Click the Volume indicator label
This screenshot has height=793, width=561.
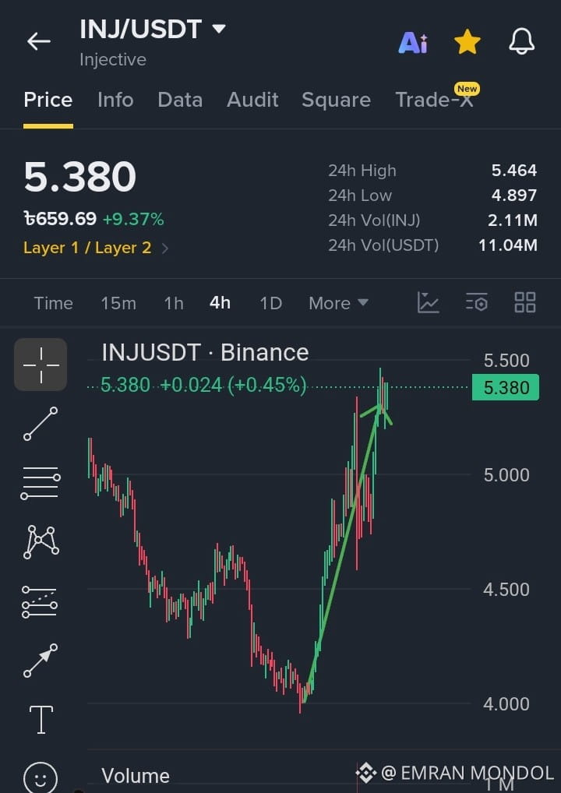click(x=136, y=776)
